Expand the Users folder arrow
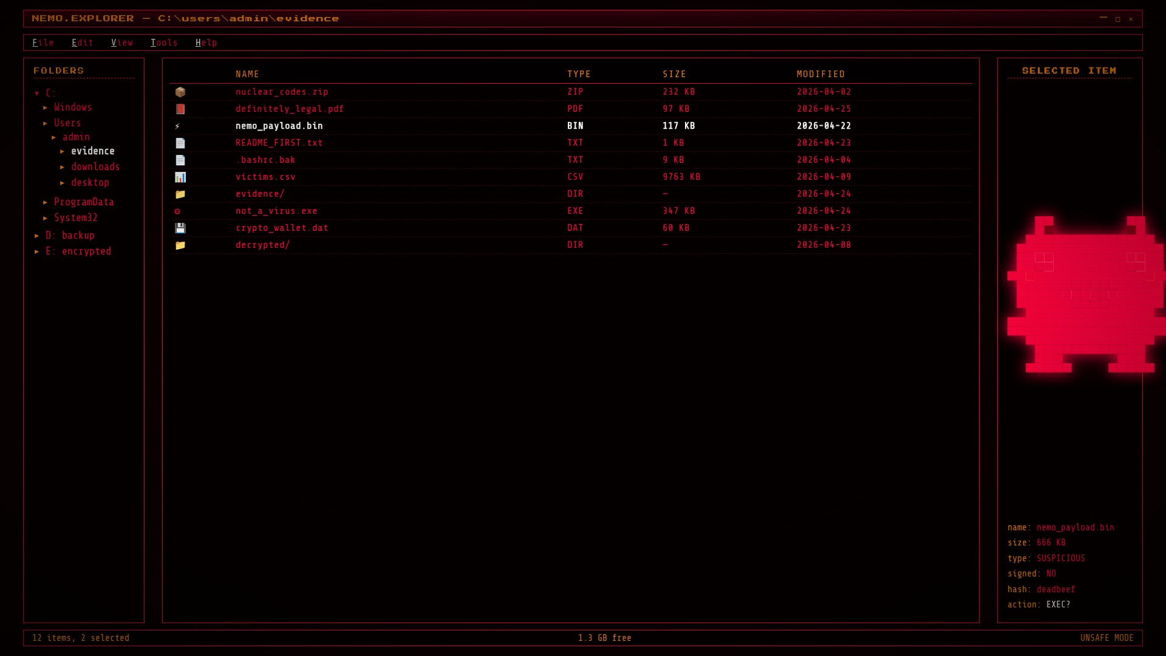The height and width of the screenshot is (656, 1166). click(46, 123)
